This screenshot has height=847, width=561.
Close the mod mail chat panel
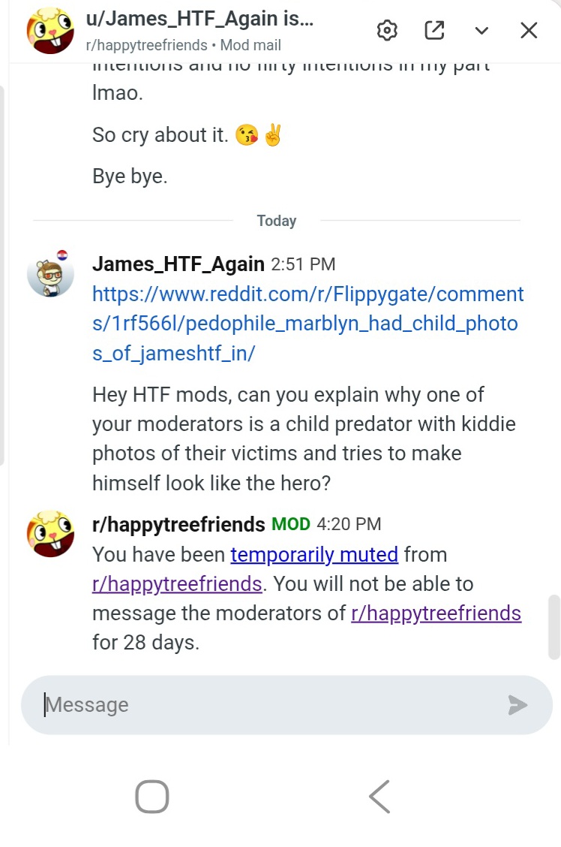[529, 31]
